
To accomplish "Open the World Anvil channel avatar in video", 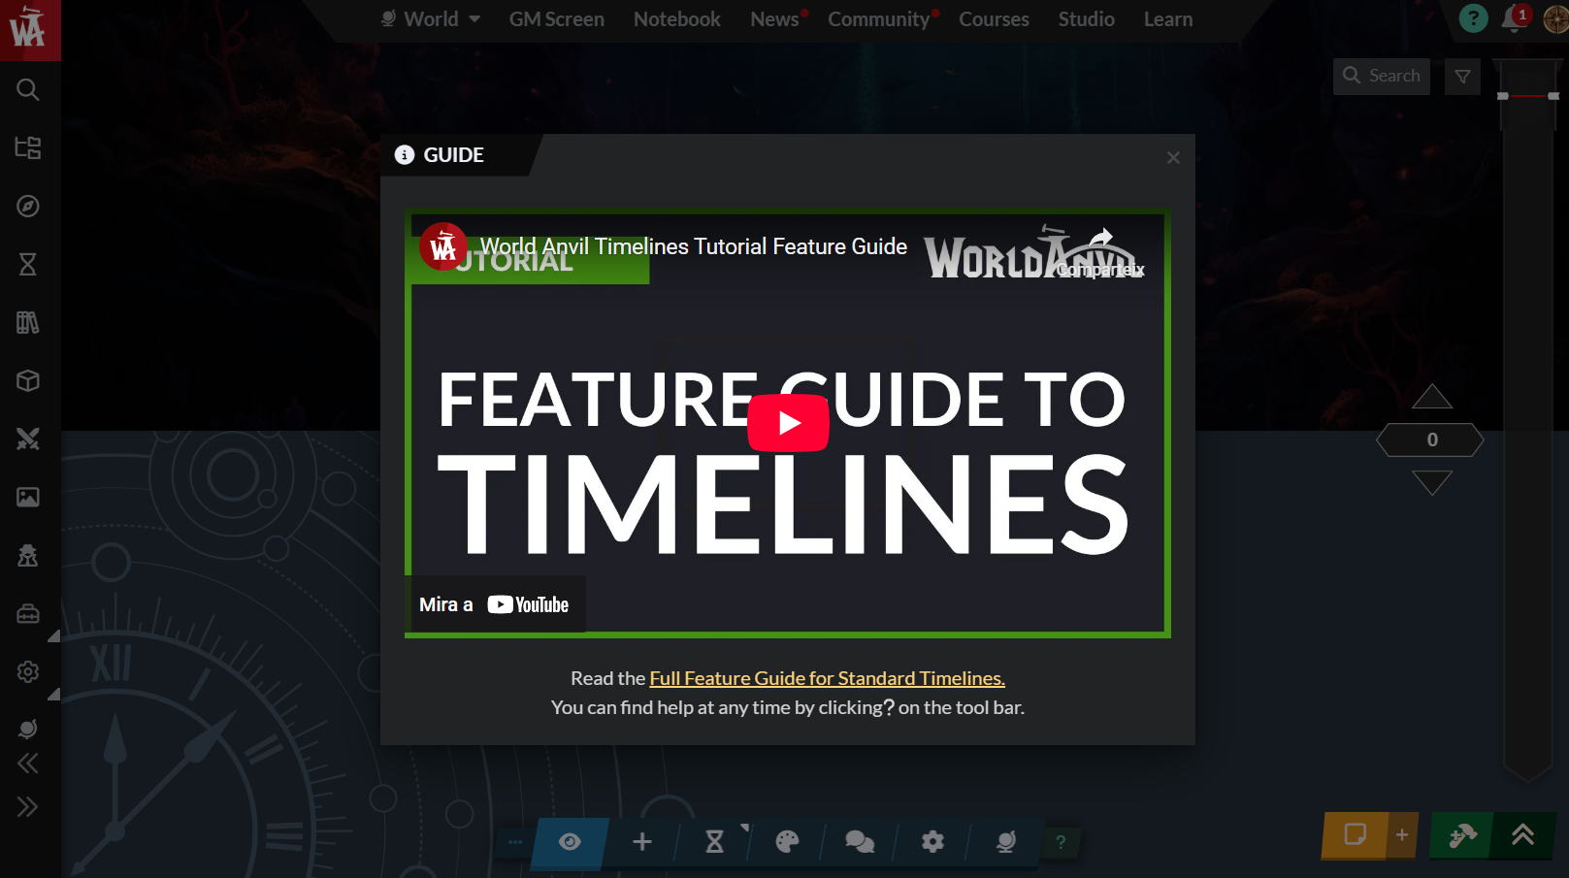I will (443, 247).
